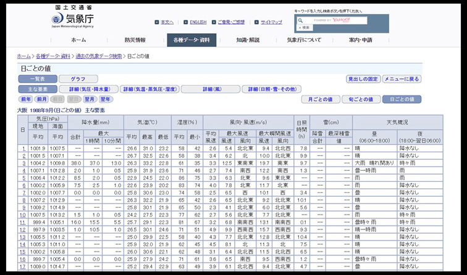Open 詳細(風) view
Image resolution: width=467 pixels, height=275 pixels.
click(x=211, y=89)
